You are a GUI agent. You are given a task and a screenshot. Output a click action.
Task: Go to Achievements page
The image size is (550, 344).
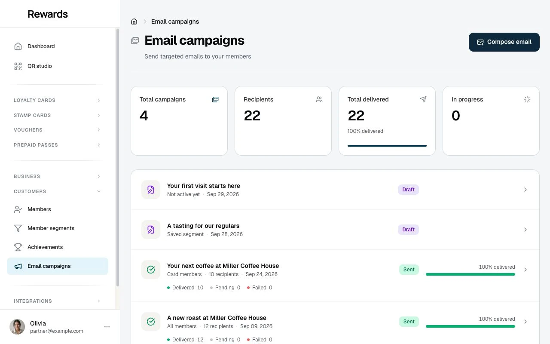(58, 247)
